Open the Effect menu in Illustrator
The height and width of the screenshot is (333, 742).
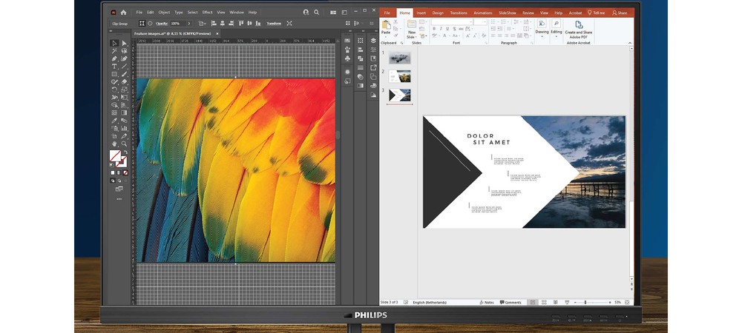[x=207, y=13]
